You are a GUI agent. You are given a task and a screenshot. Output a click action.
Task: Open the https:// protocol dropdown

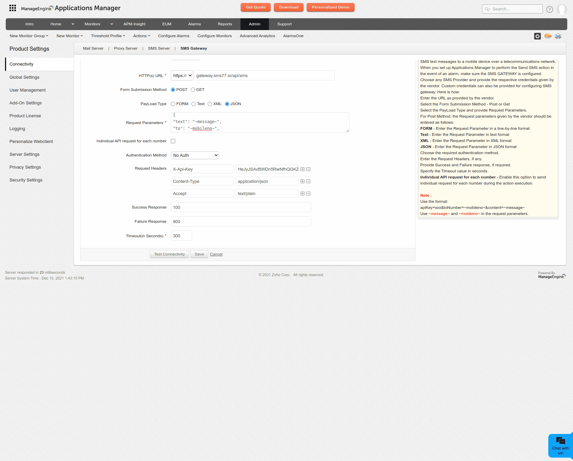(182, 76)
